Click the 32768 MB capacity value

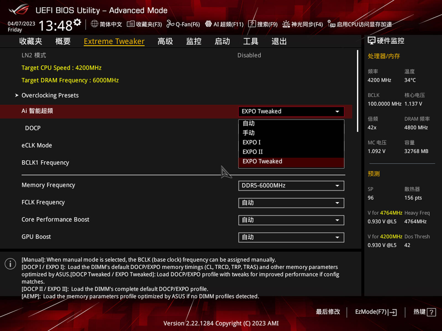click(x=416, y=151)
